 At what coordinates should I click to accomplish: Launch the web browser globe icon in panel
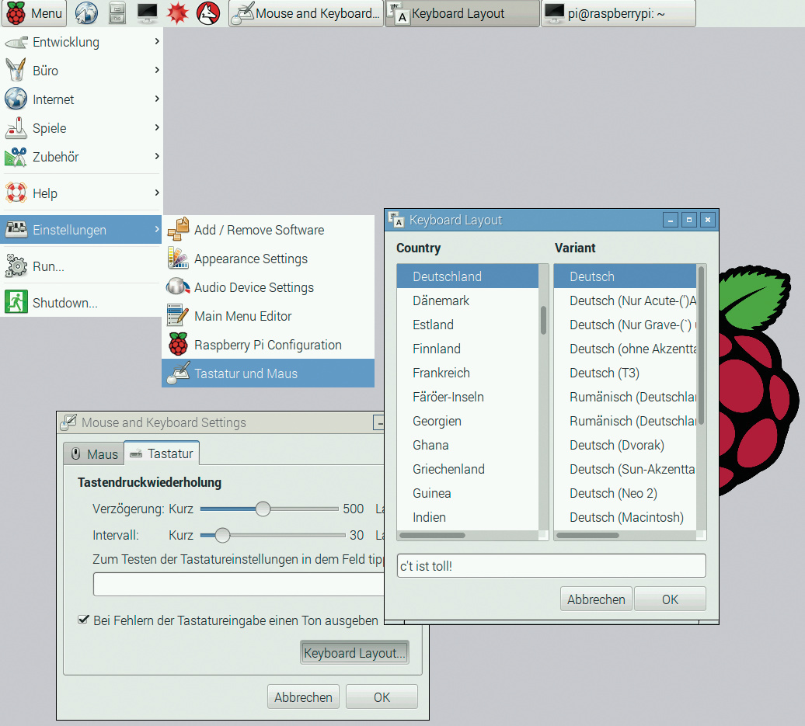pos(86,13)
